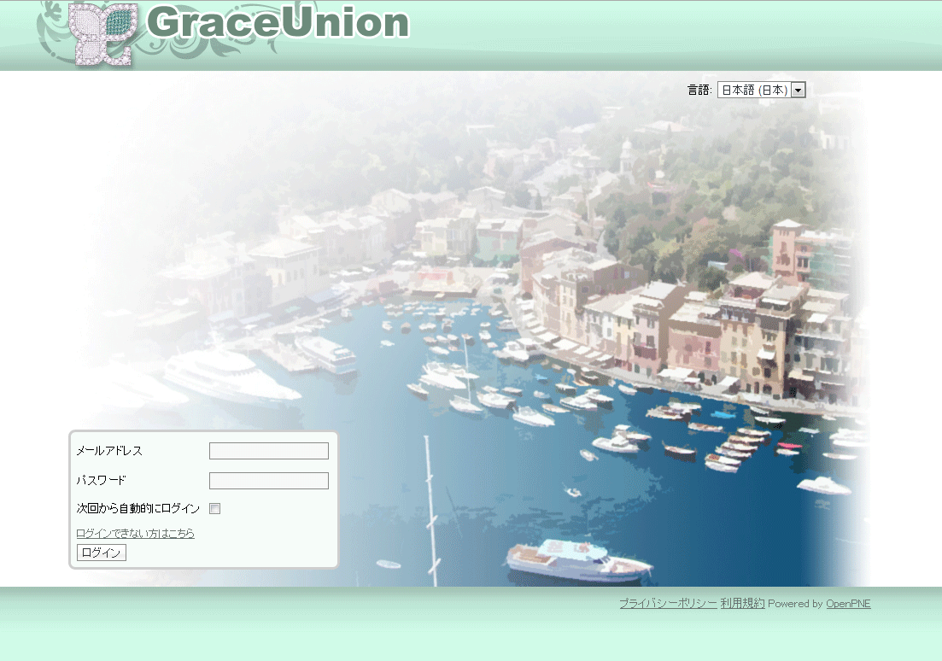Click the GraceUnion header title
Screen dimensions: 942x661
pos(278,24)
